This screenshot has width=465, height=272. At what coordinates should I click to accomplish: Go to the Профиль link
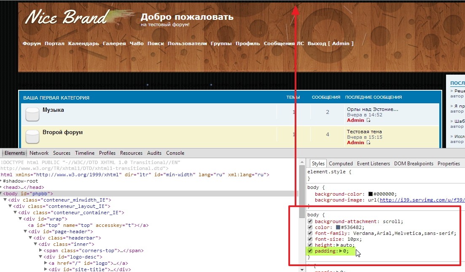247,43
